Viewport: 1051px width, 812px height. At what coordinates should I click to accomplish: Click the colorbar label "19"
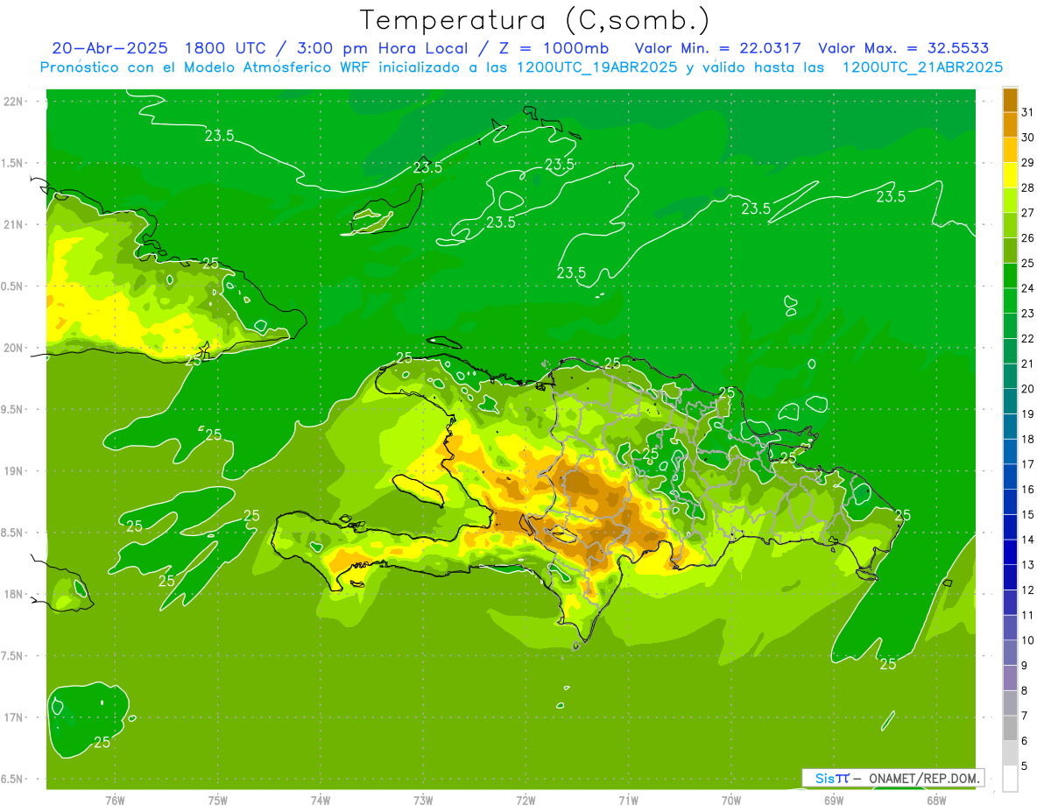(1028, 414)
